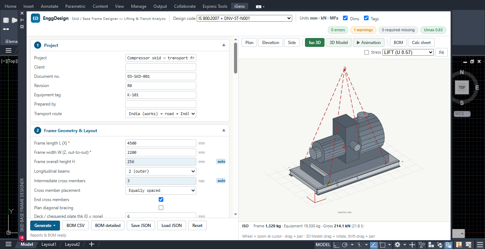This screenshot has width=485, height=249.
Task: Enable Plan diagonal bracing checkbox
Action: (x=161, y=208)
